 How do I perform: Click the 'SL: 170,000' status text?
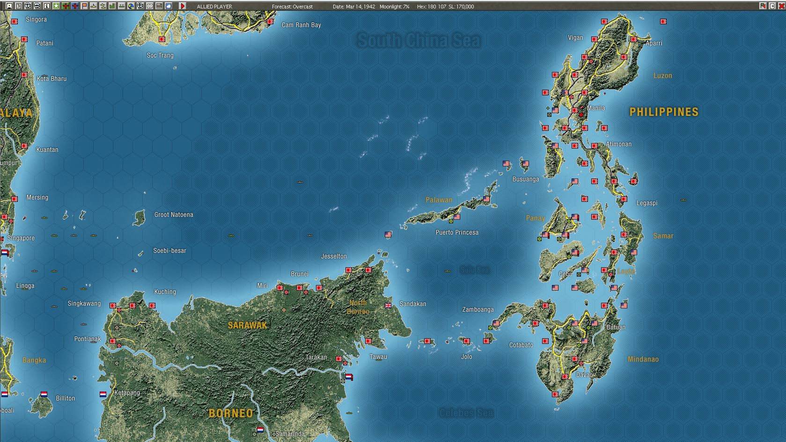[x=461, y=7]
